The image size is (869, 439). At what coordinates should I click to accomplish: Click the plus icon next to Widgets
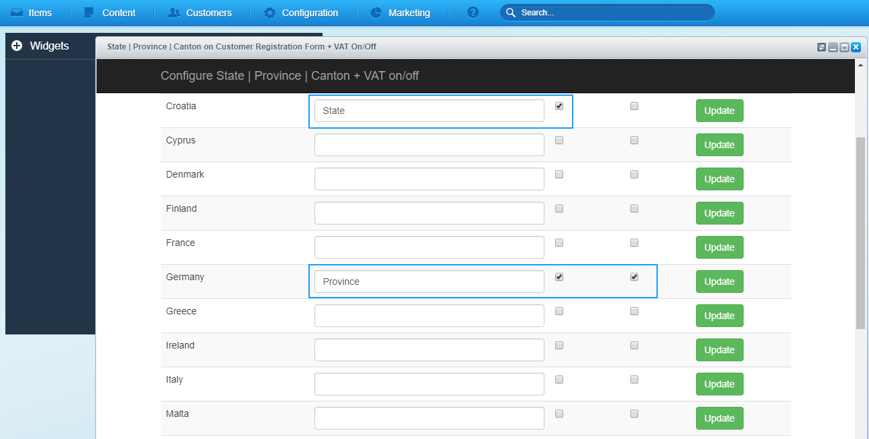17,46
